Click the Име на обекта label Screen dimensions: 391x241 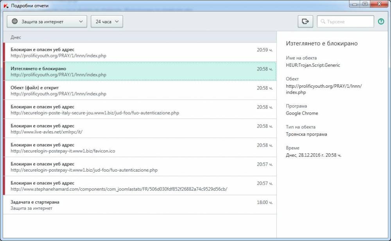(301, 58)
